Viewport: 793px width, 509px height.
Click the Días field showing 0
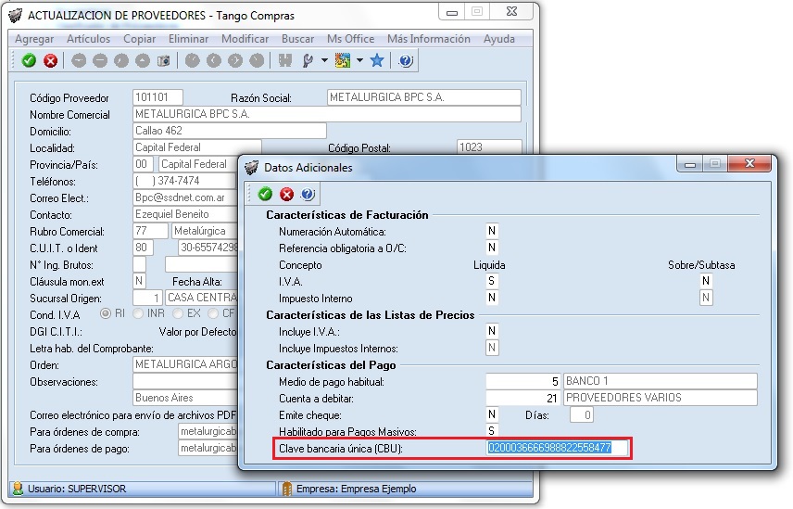pyautogui.click(x=582, y=414)
